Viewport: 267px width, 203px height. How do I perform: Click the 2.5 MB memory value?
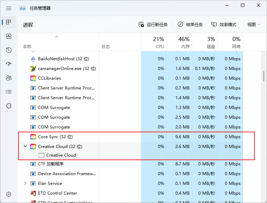(182, 117)
